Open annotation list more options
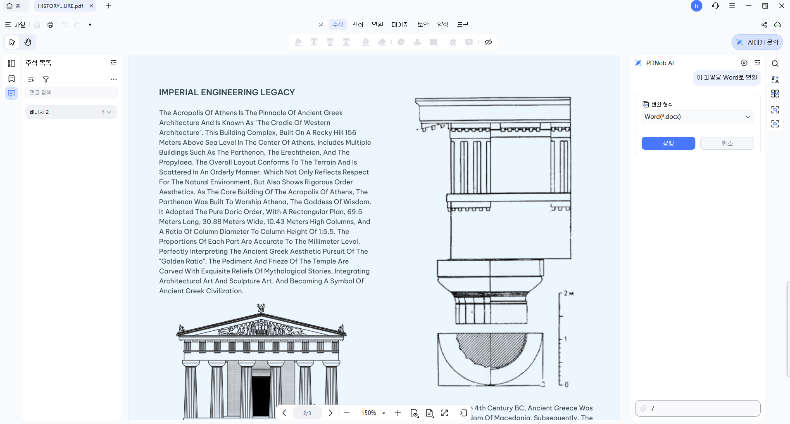The image size is (790, 424). [x=114, y=79]
